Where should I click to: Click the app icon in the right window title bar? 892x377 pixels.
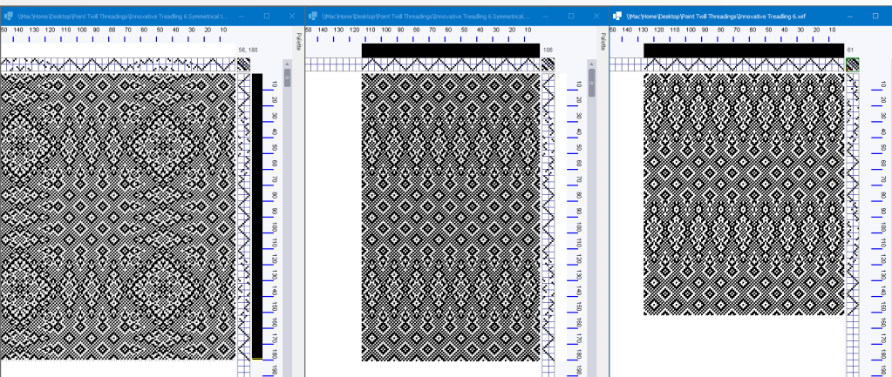tap(617, 16)
